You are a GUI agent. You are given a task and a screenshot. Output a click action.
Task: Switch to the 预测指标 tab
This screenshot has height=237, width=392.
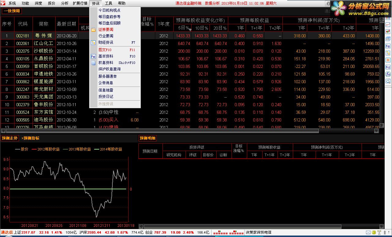(30, 138)
